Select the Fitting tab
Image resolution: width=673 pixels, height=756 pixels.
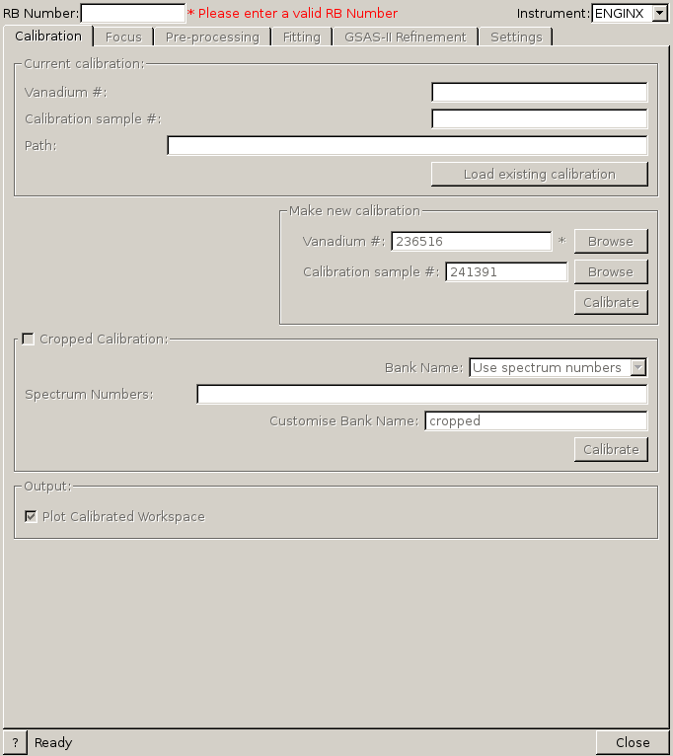301,38
